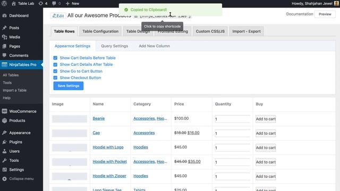The width and height of the screenshot is (340, 191).
Task: Open Hoodies category in Hoodie with Logo row
Action: (140, 147)
